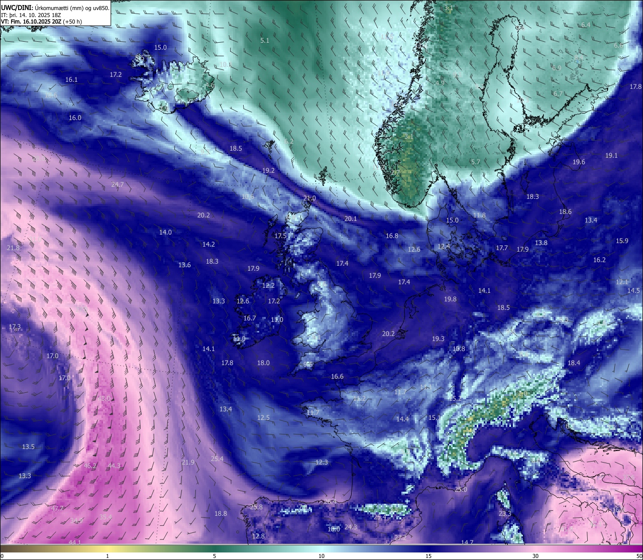Click the 'UWC/DINI: Úrkomumætti (mm) og uv850.' title line

pyautogui.click(x=55, y=8)
